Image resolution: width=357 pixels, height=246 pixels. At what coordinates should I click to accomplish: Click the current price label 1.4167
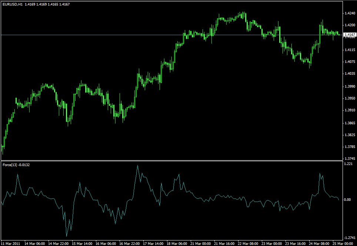coord(350,35)
